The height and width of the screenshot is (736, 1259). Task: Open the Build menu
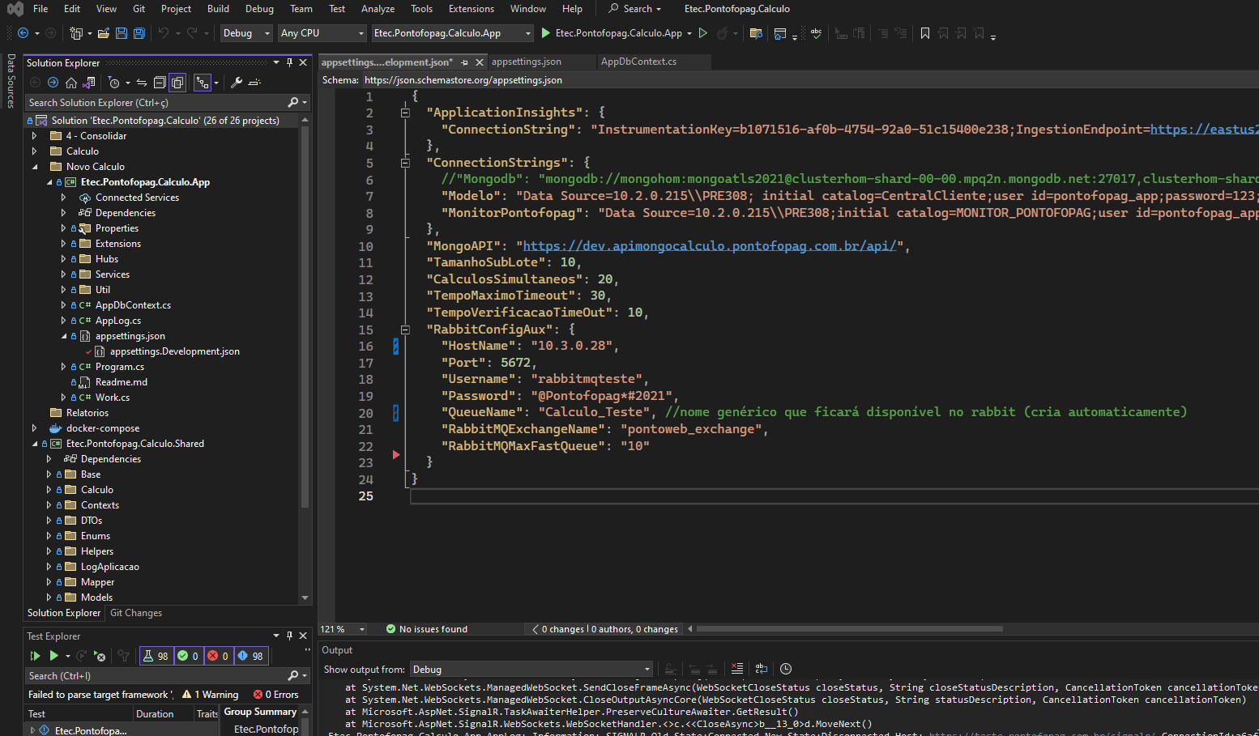point(218,9)
